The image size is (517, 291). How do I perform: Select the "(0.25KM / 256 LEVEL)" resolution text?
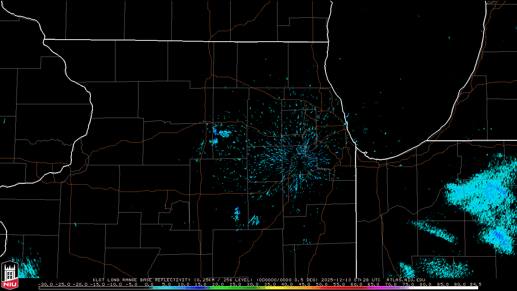(223, 280)
